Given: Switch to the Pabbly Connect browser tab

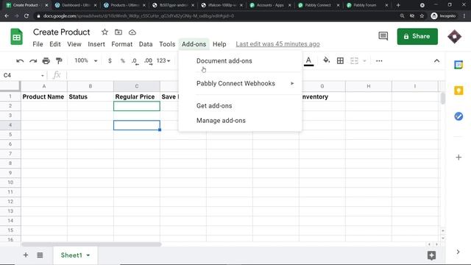Looking at the screenshot, I should click(319, 5).
